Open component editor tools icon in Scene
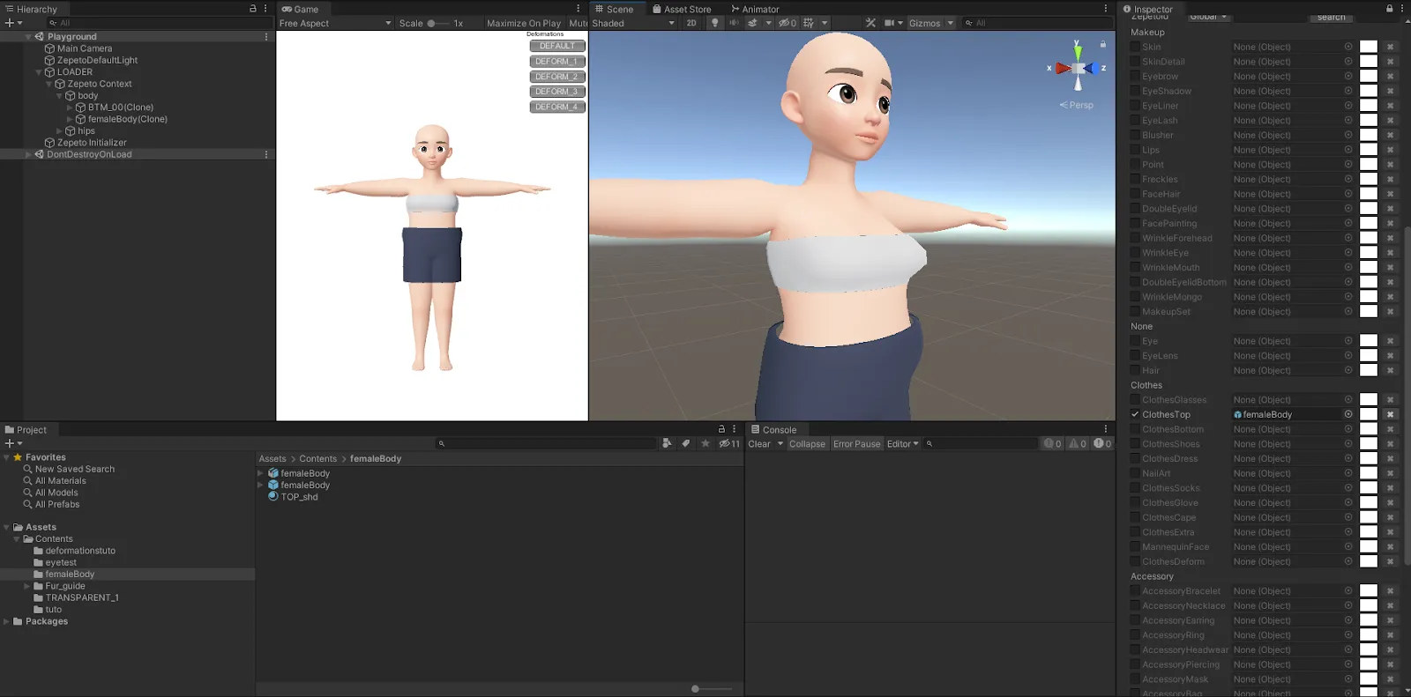Screen dimensions: 1411x697 870,23
